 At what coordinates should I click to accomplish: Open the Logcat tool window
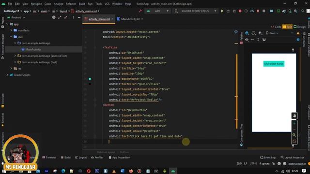coord(81,158)
